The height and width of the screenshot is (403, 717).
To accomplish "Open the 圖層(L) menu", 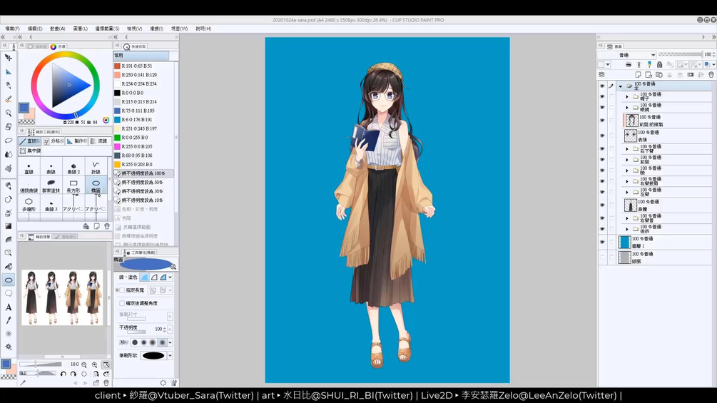I will click(81, 29).
